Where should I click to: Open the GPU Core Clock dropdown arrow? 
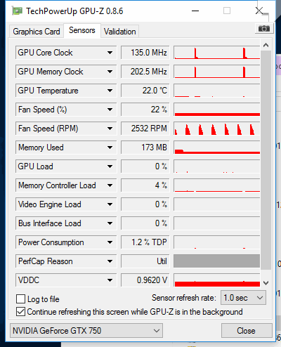(110, 53)
